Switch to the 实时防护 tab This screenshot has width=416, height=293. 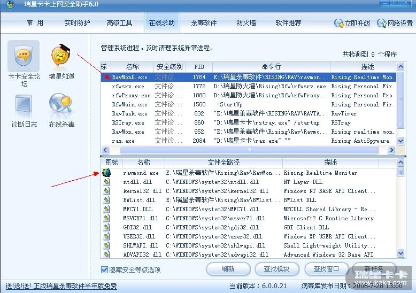tap(77, 23)
